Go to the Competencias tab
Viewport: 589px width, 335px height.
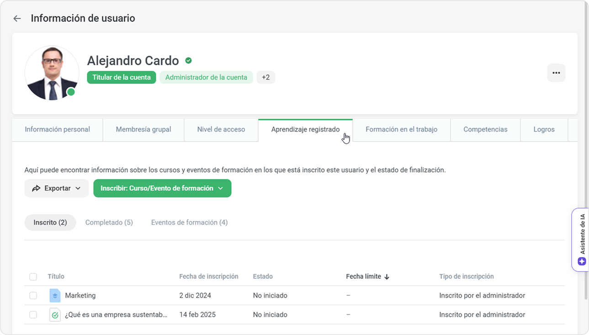coord(485,130)
